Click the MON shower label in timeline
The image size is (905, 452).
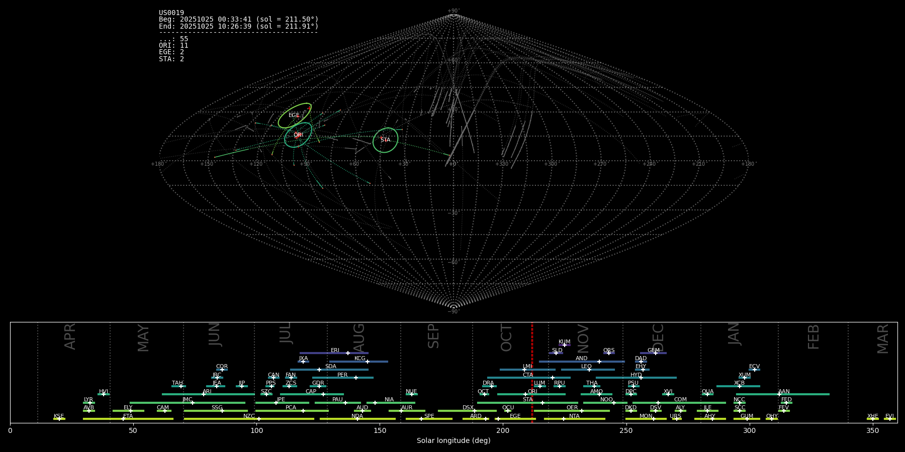coord(646,416)
